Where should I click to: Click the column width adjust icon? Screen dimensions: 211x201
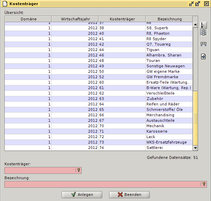tap(203, 44)
